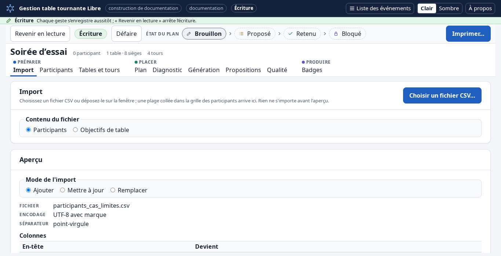
Task: Choose Remplacer import mode
Action: [x=113, y=190]
